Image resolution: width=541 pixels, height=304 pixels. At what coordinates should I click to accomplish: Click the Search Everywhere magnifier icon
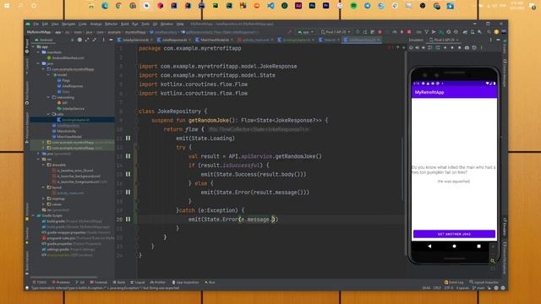489,32
